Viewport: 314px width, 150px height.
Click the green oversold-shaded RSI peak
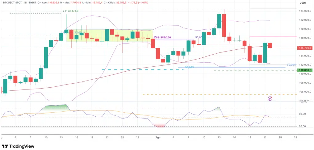(x=56, y=106)
